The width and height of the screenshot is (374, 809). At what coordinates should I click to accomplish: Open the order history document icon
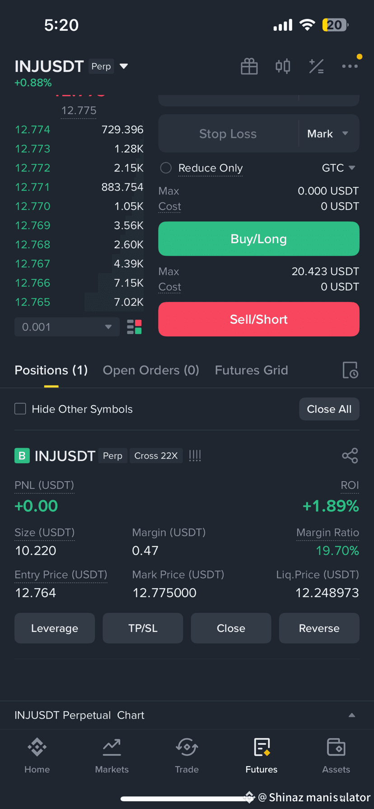tap(350, 370)
